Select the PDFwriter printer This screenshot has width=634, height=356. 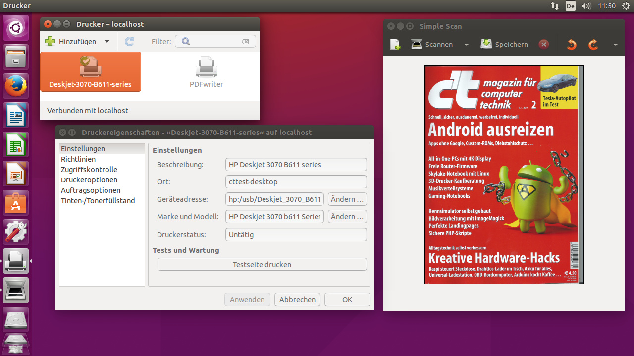coord(207,72)
